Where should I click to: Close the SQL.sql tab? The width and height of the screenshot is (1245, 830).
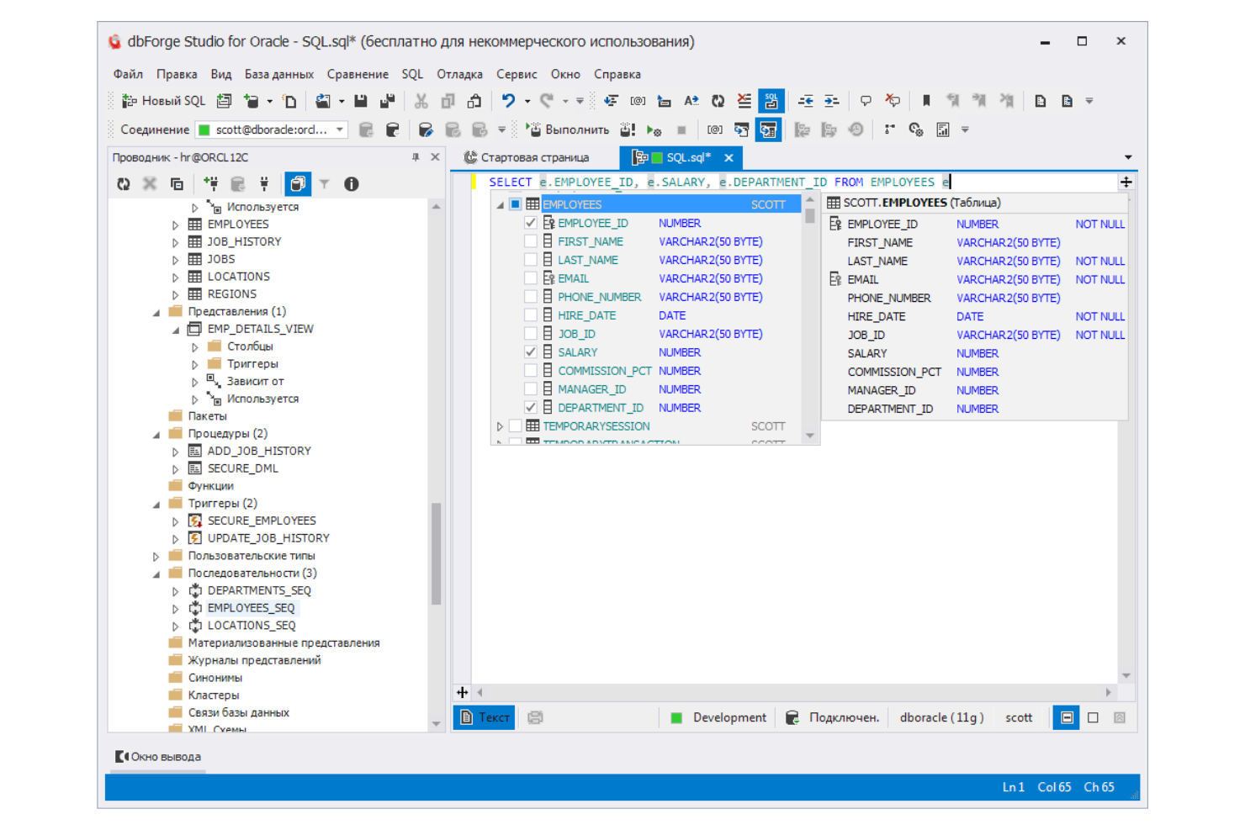coord(728,157)
